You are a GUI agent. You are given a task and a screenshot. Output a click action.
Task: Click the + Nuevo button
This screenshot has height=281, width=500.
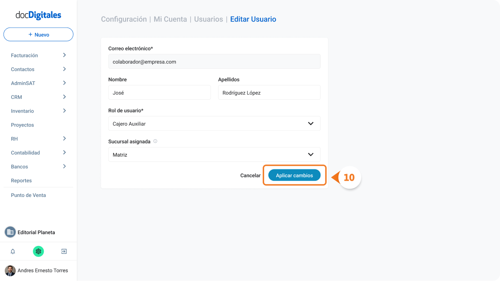[x=38, y=35]
